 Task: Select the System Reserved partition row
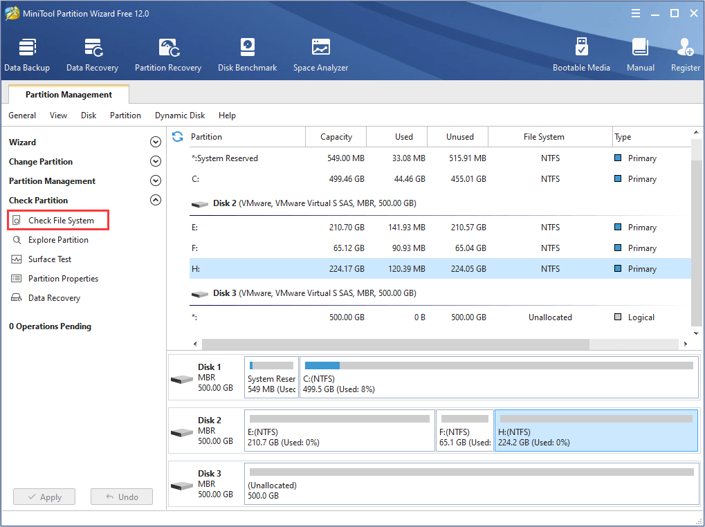coord(440,158)
